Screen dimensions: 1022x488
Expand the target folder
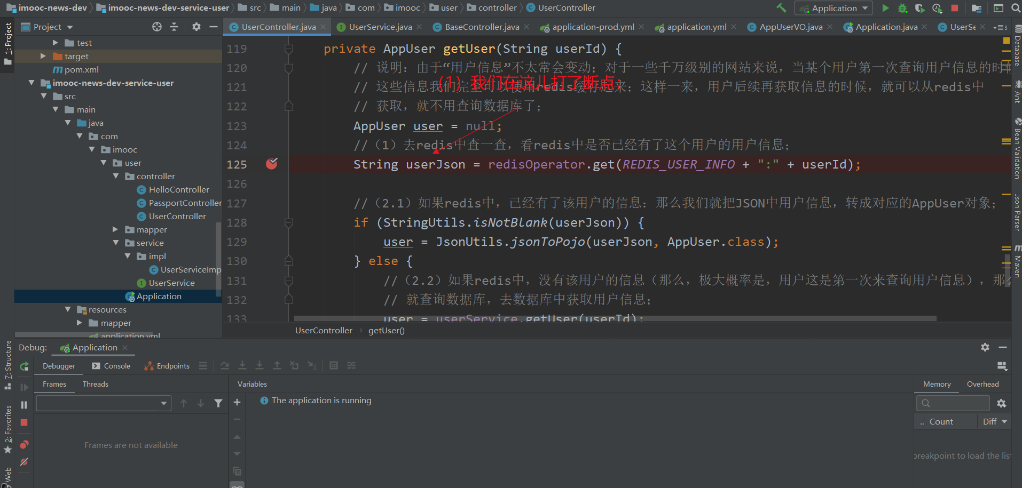(43, 56)
